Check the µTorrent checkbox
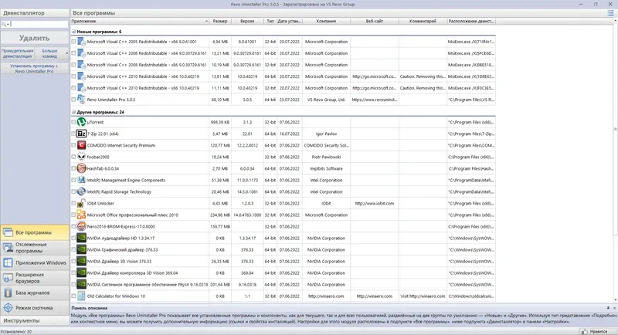 (x=73, y=122)
